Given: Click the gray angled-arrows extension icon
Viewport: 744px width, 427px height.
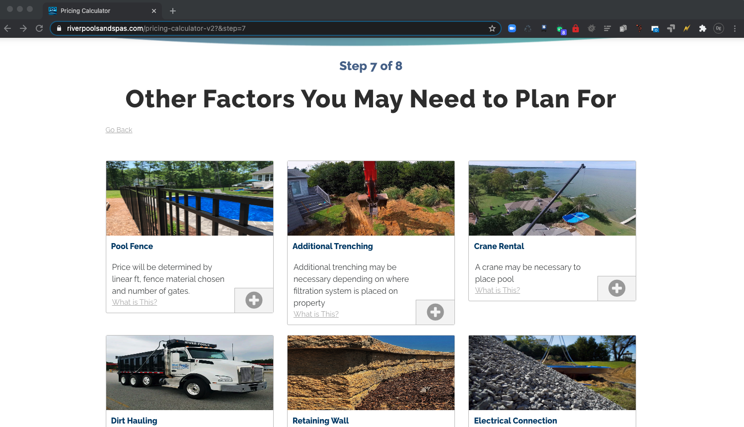Looking at the screenshot, I should coord(671,28).
